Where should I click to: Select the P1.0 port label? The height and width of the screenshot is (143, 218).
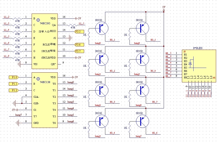pyautogui.click(x=13, y=77)
